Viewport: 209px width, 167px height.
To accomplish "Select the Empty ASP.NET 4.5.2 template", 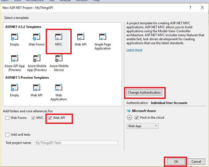I will [x=15, y=40].
